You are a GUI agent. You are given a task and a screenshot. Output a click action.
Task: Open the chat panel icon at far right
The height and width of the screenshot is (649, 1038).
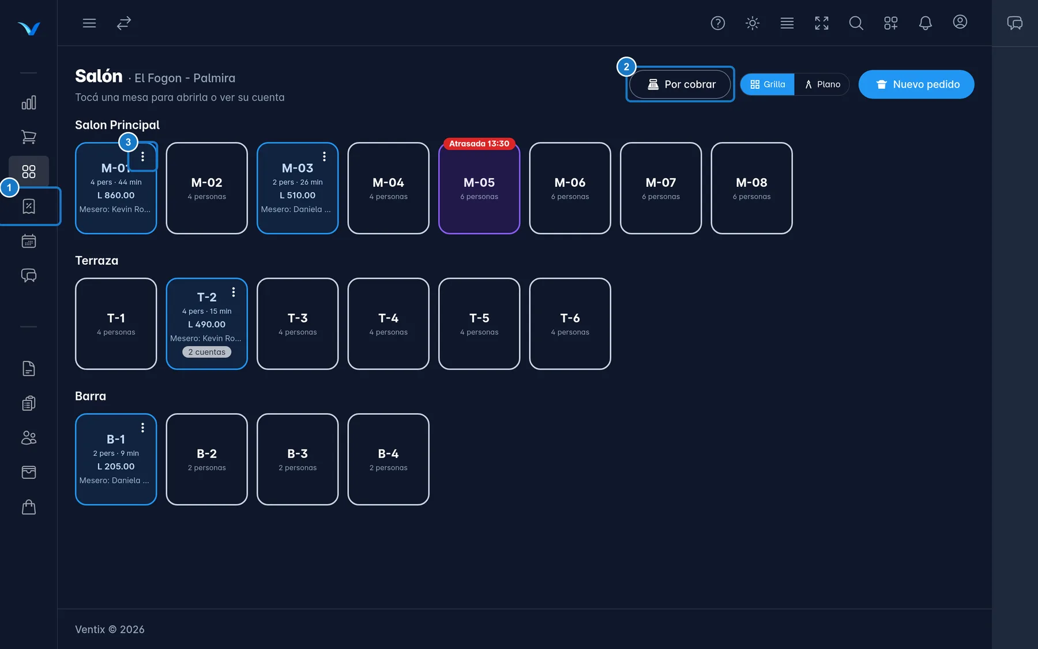[x=1015, y=23]
